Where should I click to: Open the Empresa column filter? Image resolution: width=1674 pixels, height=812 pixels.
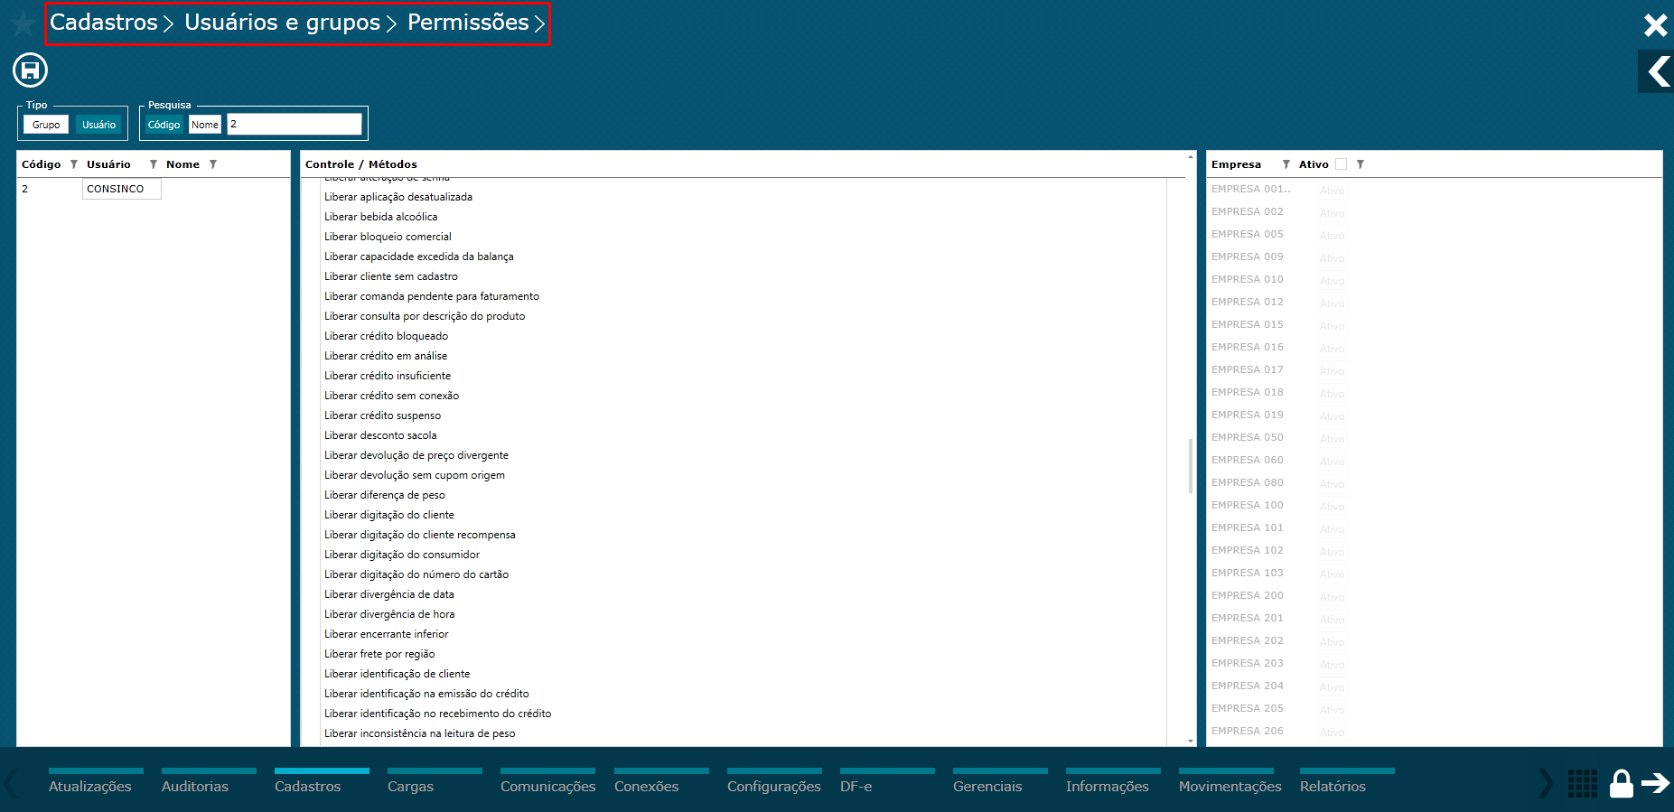pos(1286,164)
